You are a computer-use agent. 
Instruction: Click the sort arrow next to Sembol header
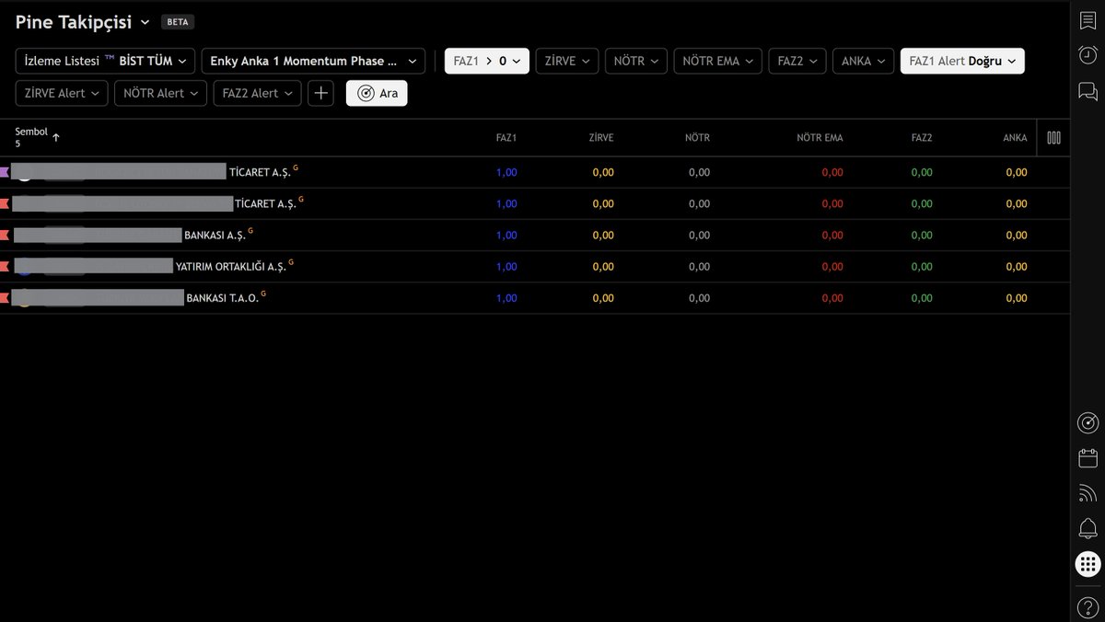(56, 137)
